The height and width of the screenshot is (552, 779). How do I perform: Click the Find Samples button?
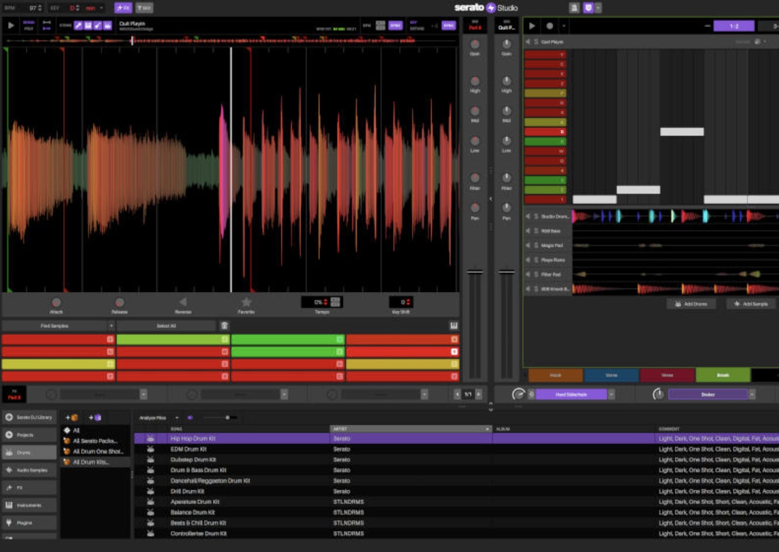[55, 326]
